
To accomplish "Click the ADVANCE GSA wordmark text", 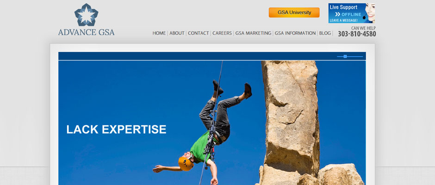I will [x=86, y=32].
